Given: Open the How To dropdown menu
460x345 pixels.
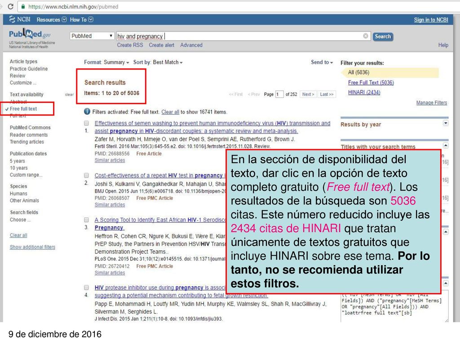Looking at the screenshot, I should click(x=82, y=20).
